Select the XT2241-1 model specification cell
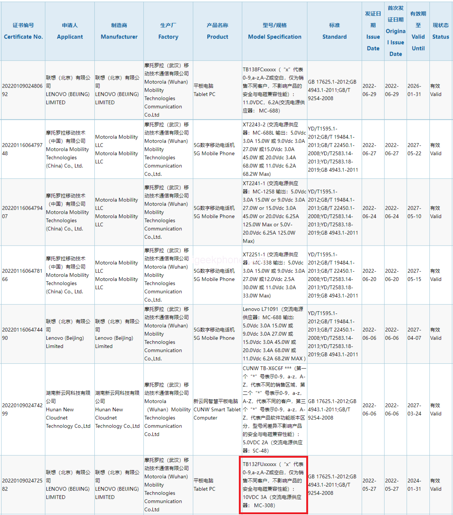 pyautogui.click(x=274, y=212)
